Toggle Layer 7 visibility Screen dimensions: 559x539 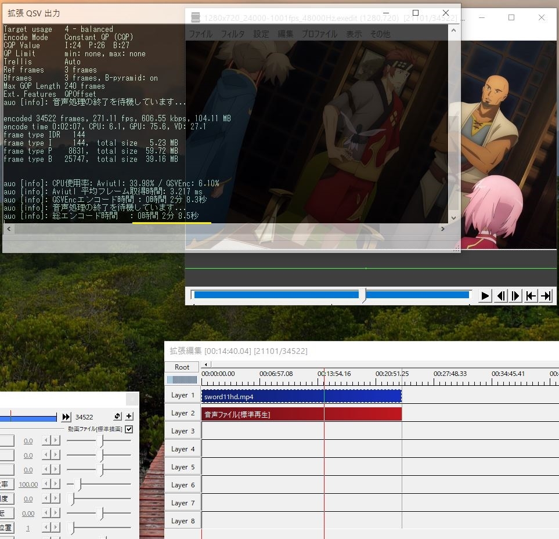(182, 503)
